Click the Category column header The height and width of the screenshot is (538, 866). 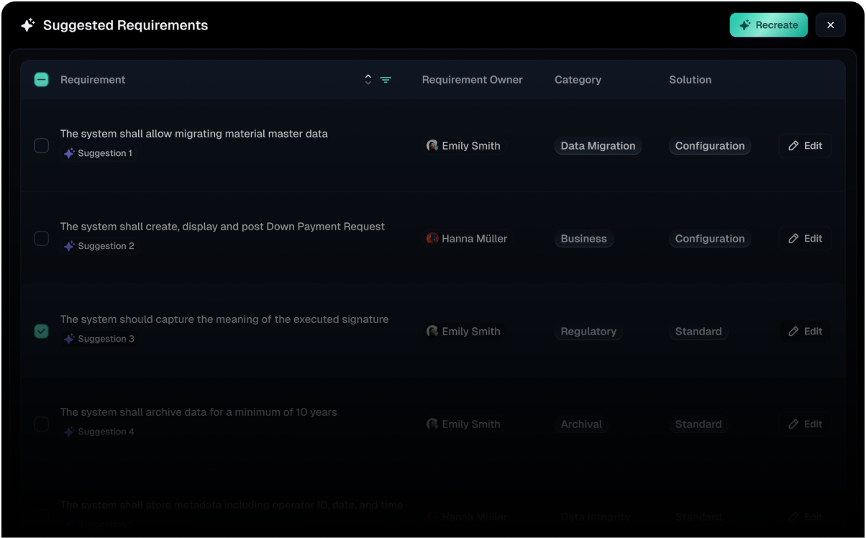click(x=578, y=80)
